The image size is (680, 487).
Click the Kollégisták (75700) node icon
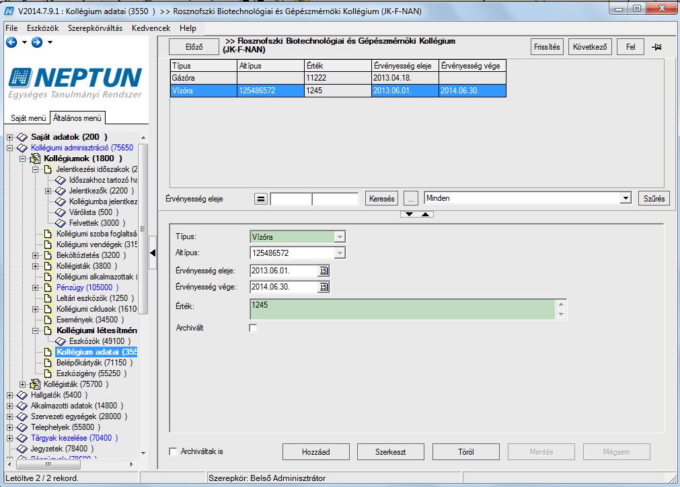[35, 384]
